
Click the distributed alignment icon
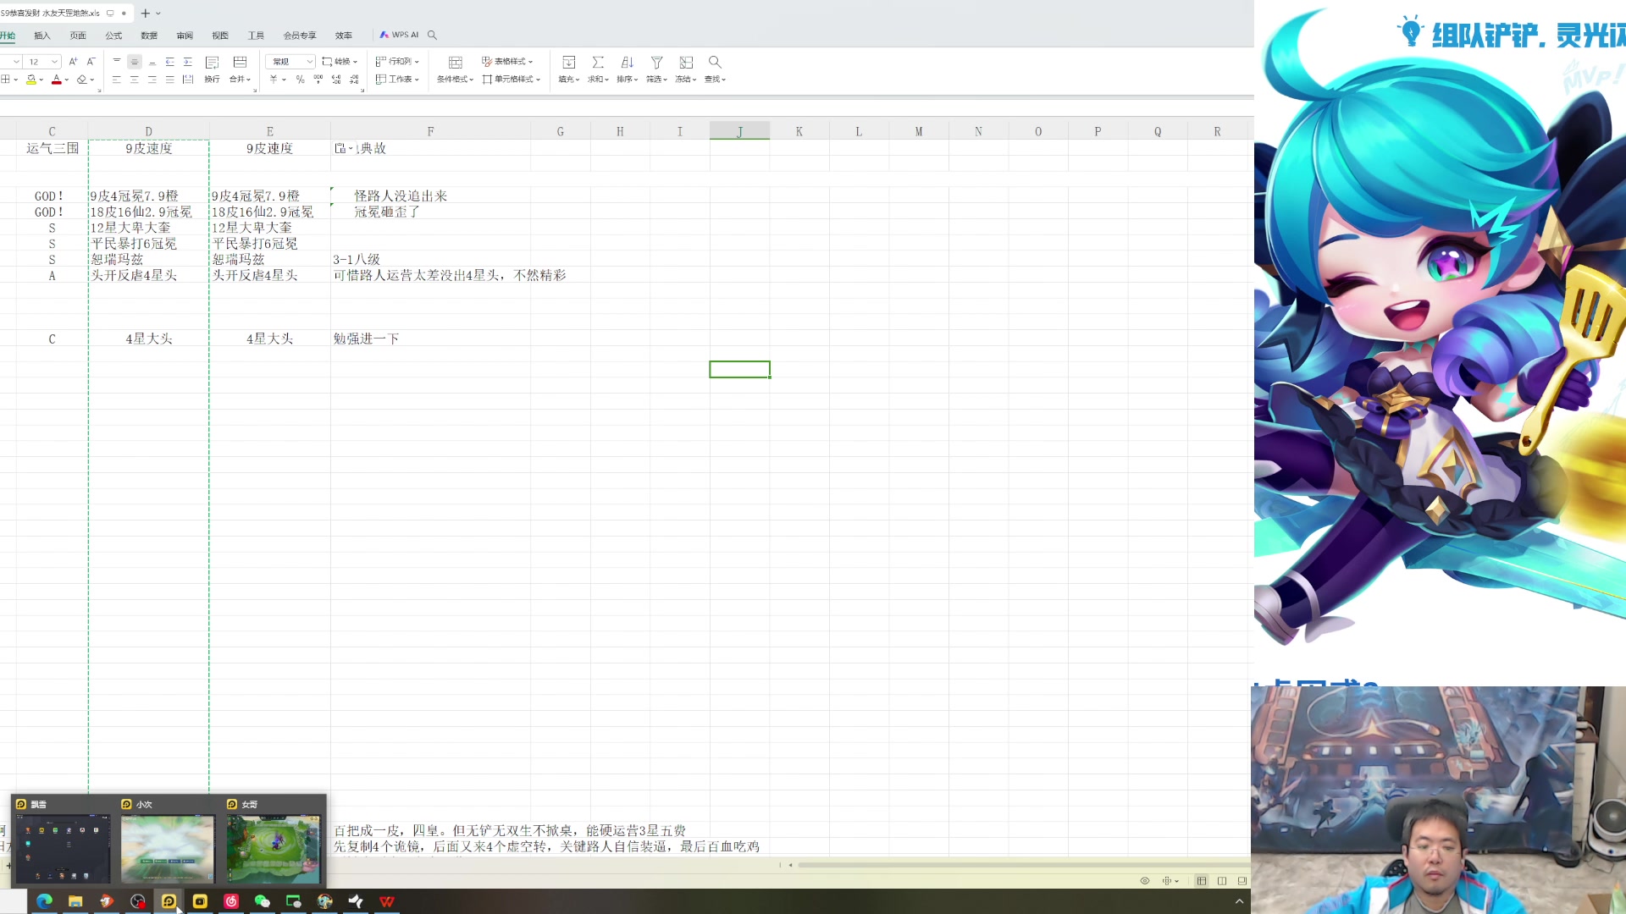pos(188,80)
